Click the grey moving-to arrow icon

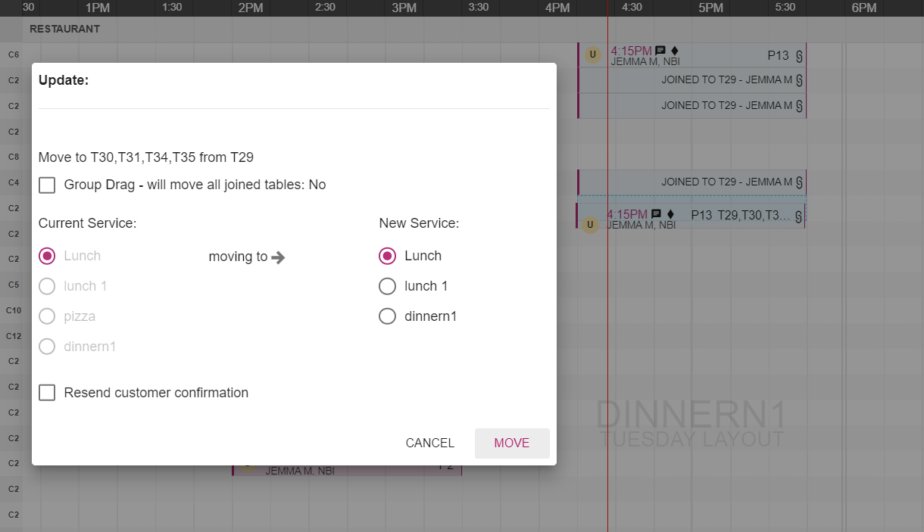point(278,257)
